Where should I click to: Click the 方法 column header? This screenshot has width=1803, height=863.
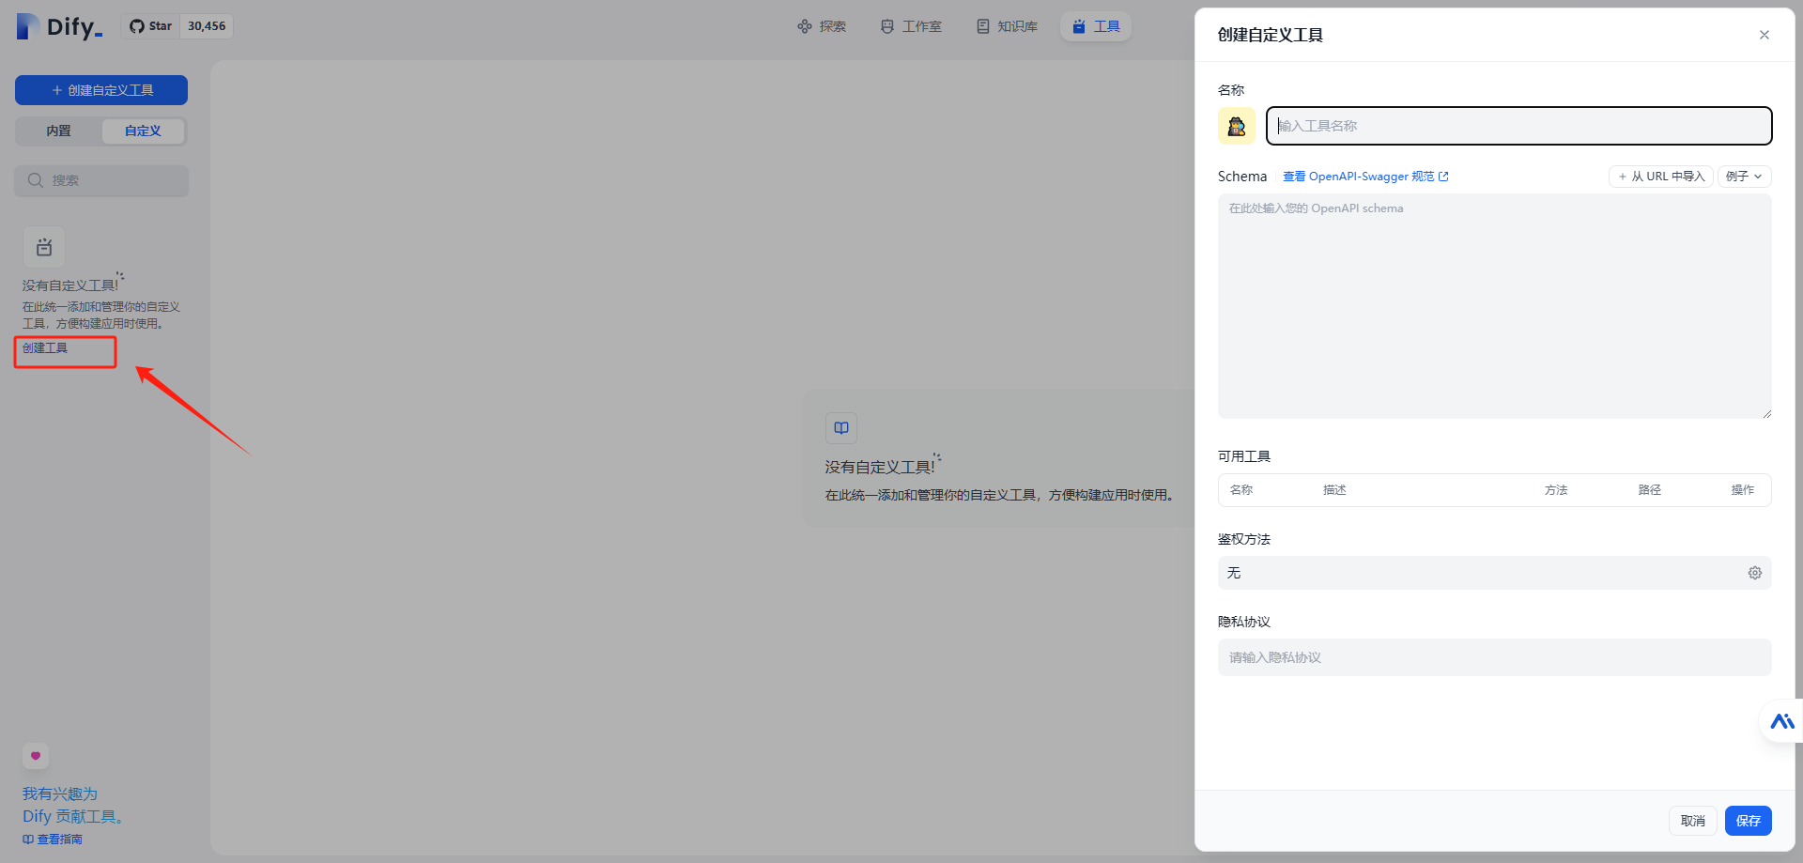1556,490
